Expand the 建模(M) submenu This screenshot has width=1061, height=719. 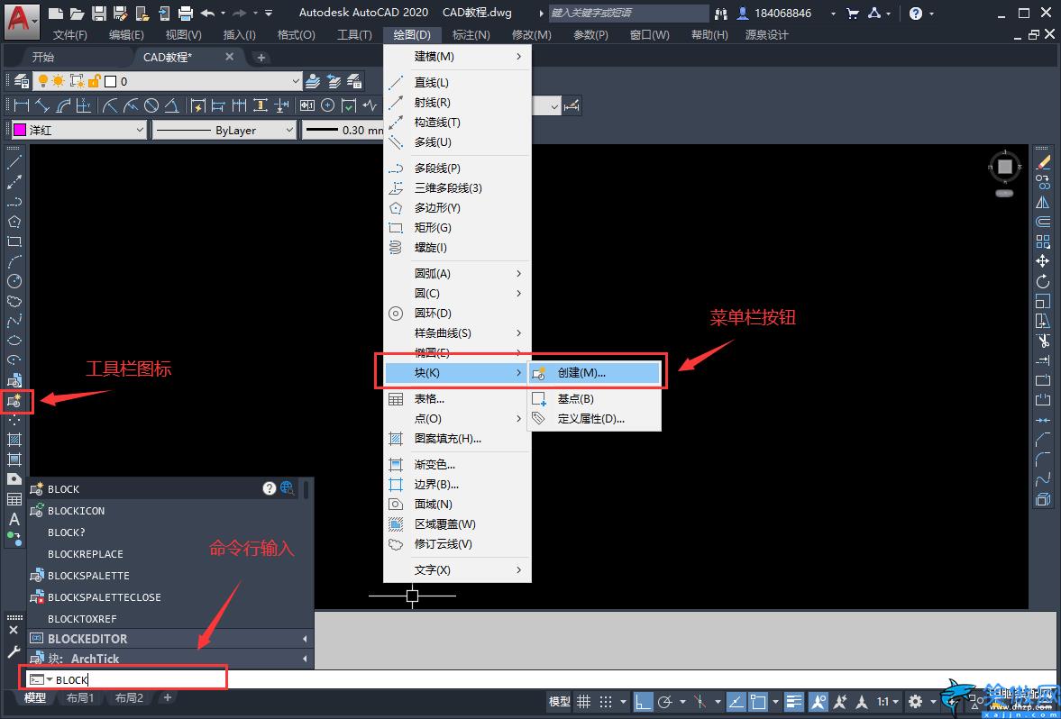pyautogui.click(x=457, y=57)
